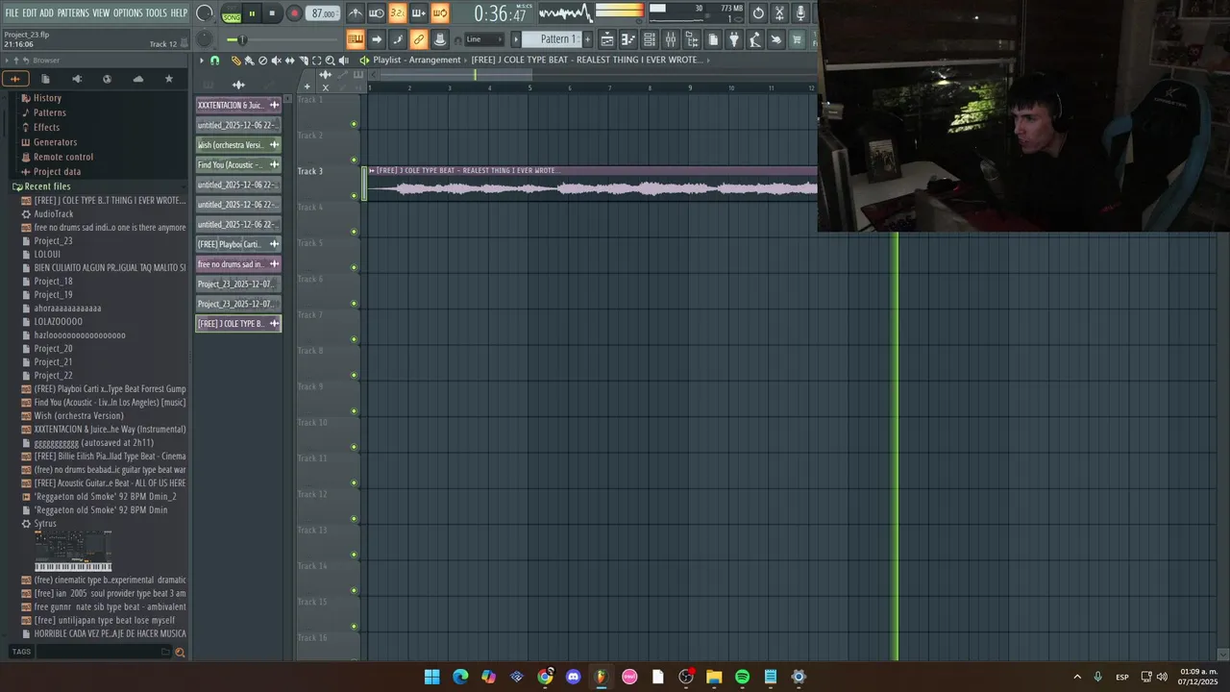
Task: Toggle link/multilink to controllers button
Action: pos(418,39)
